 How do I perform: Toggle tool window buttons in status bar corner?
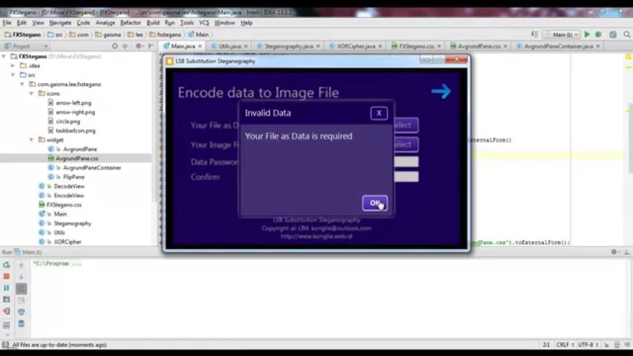coord(5,345)
